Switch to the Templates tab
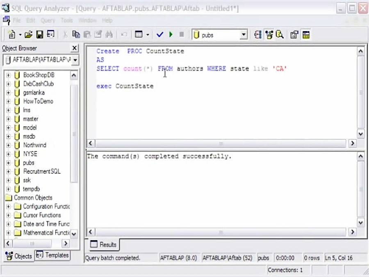This screenshot has height=277, width=369. (x=52, y=255)
